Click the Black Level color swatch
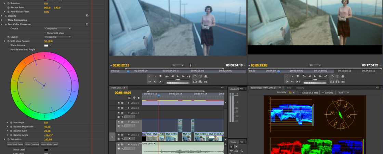 pos(46,150)
